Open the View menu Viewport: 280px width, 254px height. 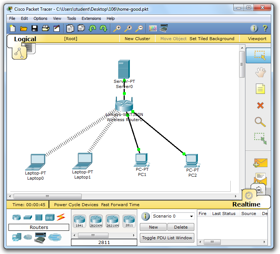coord(57,18)
